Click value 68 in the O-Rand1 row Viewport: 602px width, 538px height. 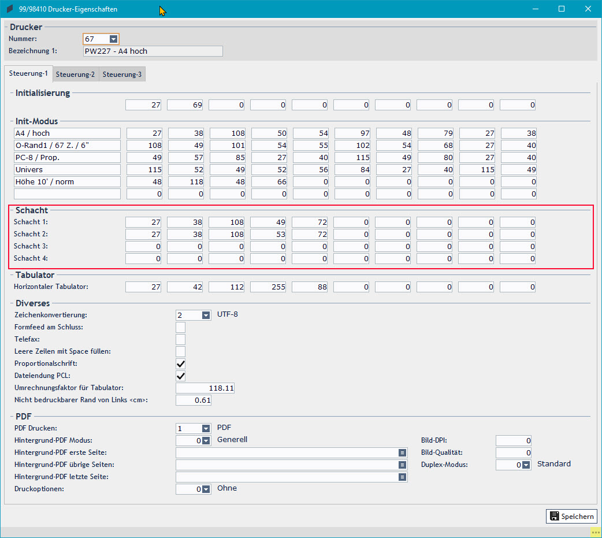436,146
